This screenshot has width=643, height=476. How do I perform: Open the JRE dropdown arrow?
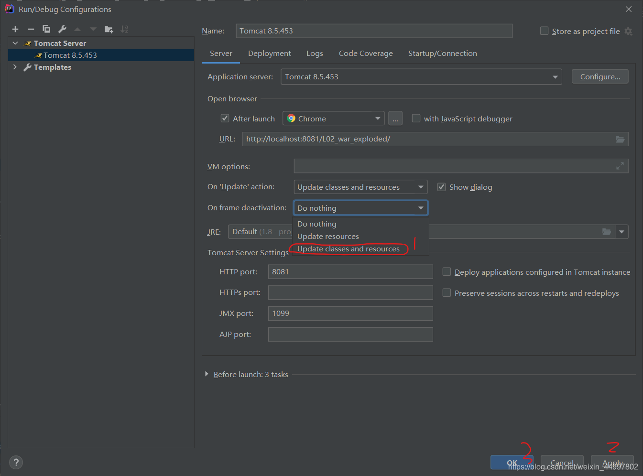coord(621,232)
